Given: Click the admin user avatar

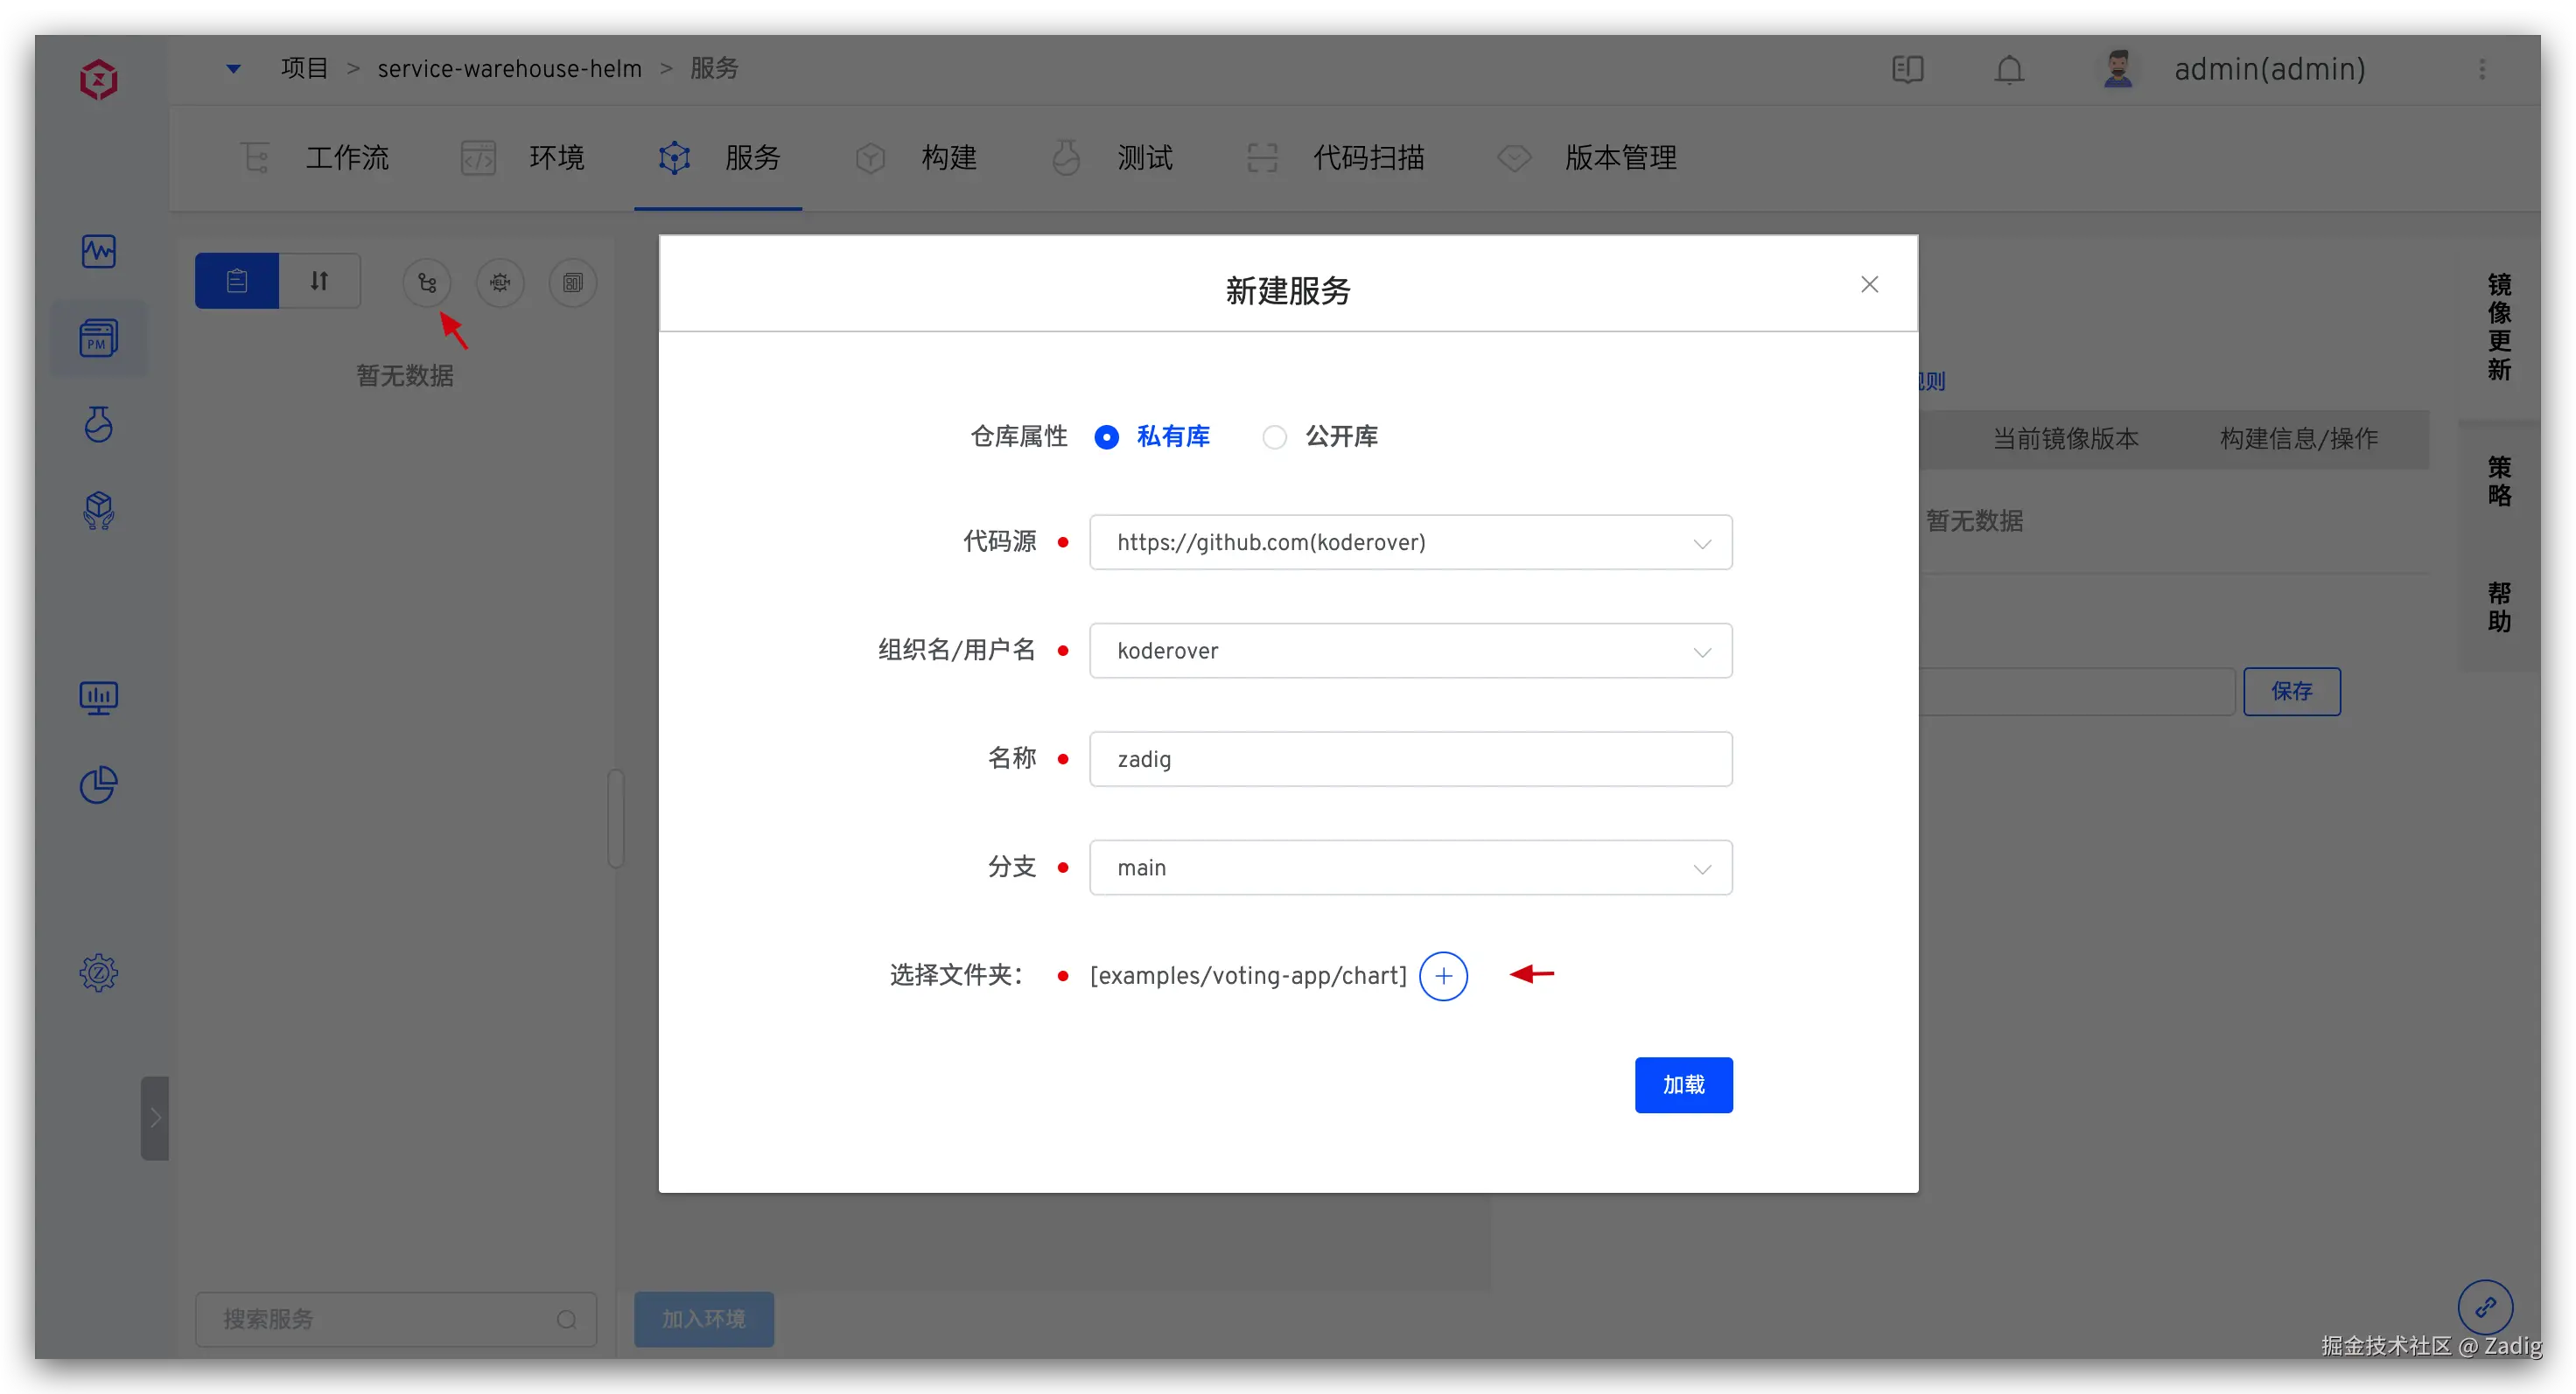Looking at the screenshot, I should pyautogui.click(x=2117, y=69).
